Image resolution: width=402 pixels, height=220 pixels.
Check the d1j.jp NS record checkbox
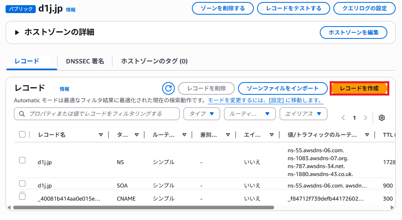pyautogui.click(x=22, y=160)
